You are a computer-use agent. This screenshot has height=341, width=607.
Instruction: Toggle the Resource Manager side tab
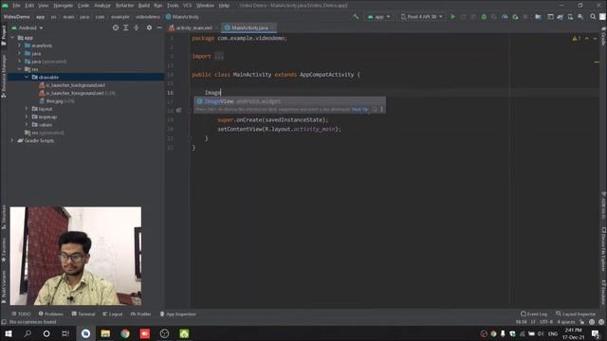click(x=4, y=76)
